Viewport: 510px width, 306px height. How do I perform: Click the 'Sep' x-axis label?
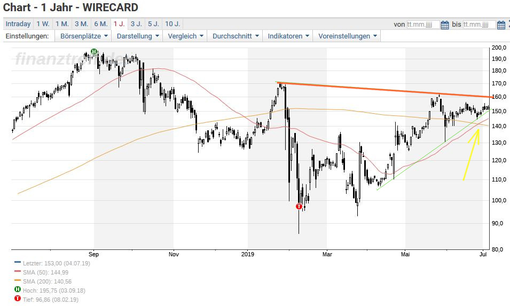[x=93, y=254]
